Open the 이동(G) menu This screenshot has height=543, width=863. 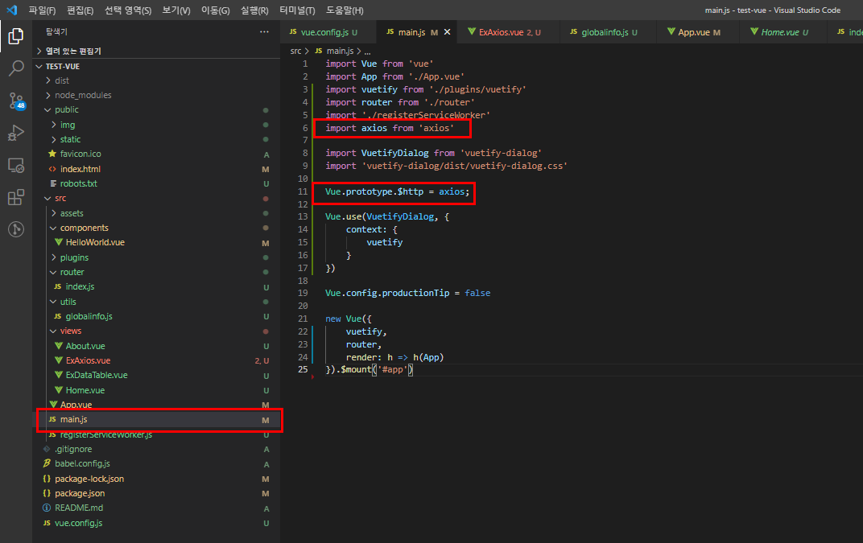[215, 10]
